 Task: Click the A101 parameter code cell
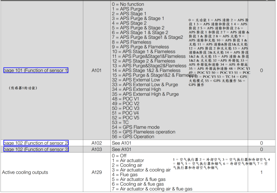pos(97,70)
